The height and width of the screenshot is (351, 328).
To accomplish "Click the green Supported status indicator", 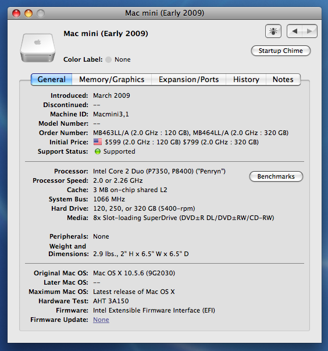I will 98,151.
